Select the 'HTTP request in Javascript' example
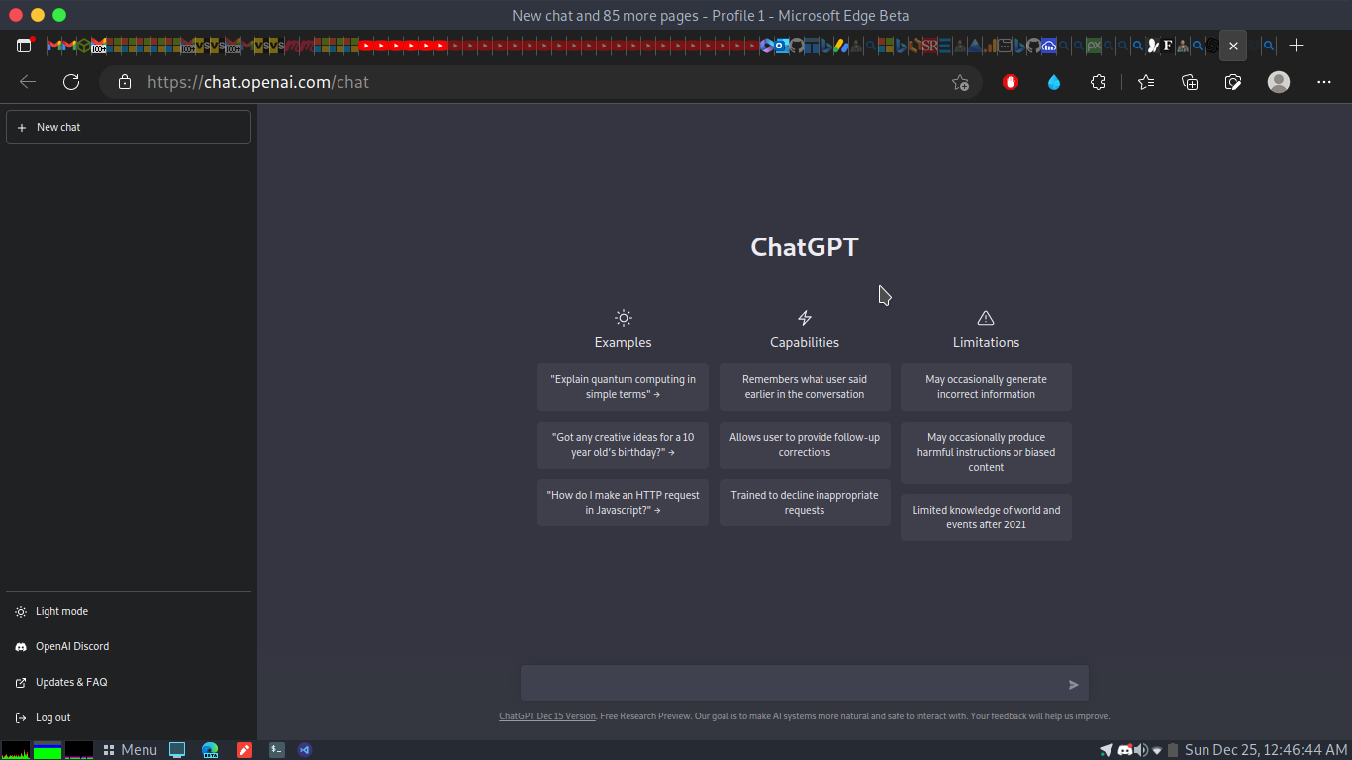 [623, 503]
